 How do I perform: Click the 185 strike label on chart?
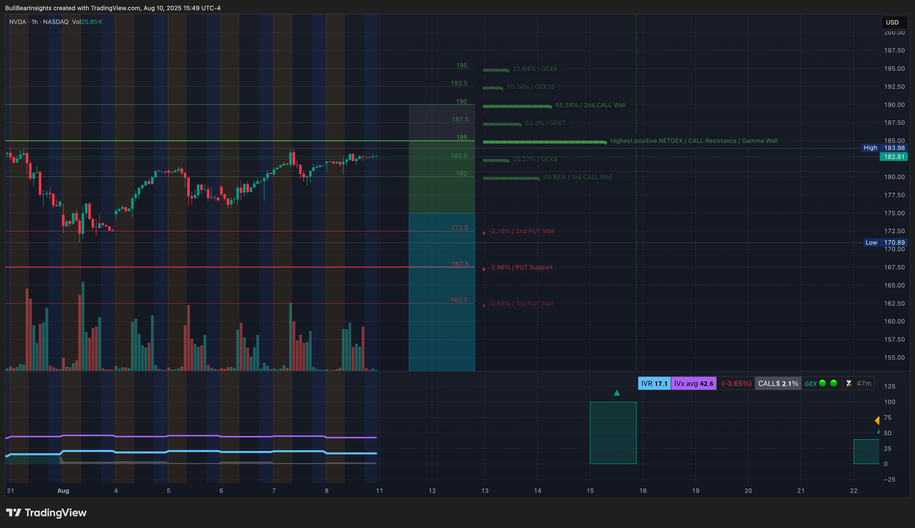pos(462,137)
